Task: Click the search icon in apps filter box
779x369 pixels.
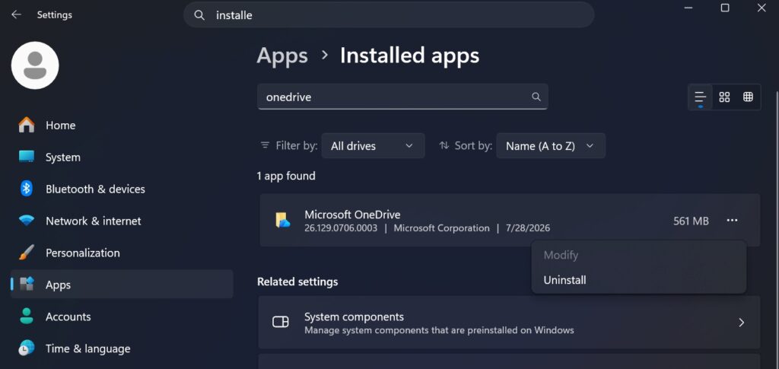Action: (536, 97)
